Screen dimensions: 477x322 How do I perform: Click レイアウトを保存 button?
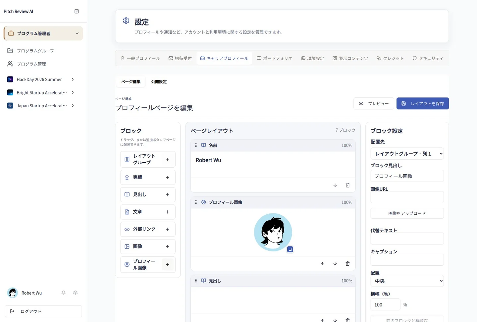[x=423, y=104]
